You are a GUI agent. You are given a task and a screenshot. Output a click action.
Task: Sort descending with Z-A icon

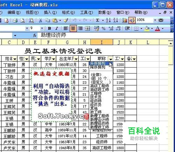(115, 20)
